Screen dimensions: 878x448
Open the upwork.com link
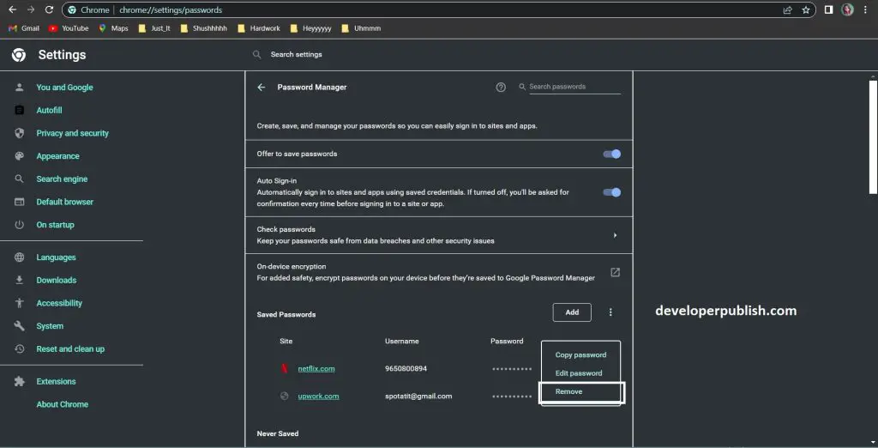tap(318, 396)
